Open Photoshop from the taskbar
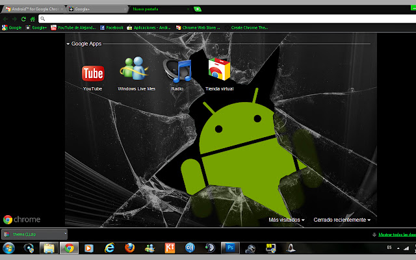Screen dimensions: 416x260 click(230, 248)
